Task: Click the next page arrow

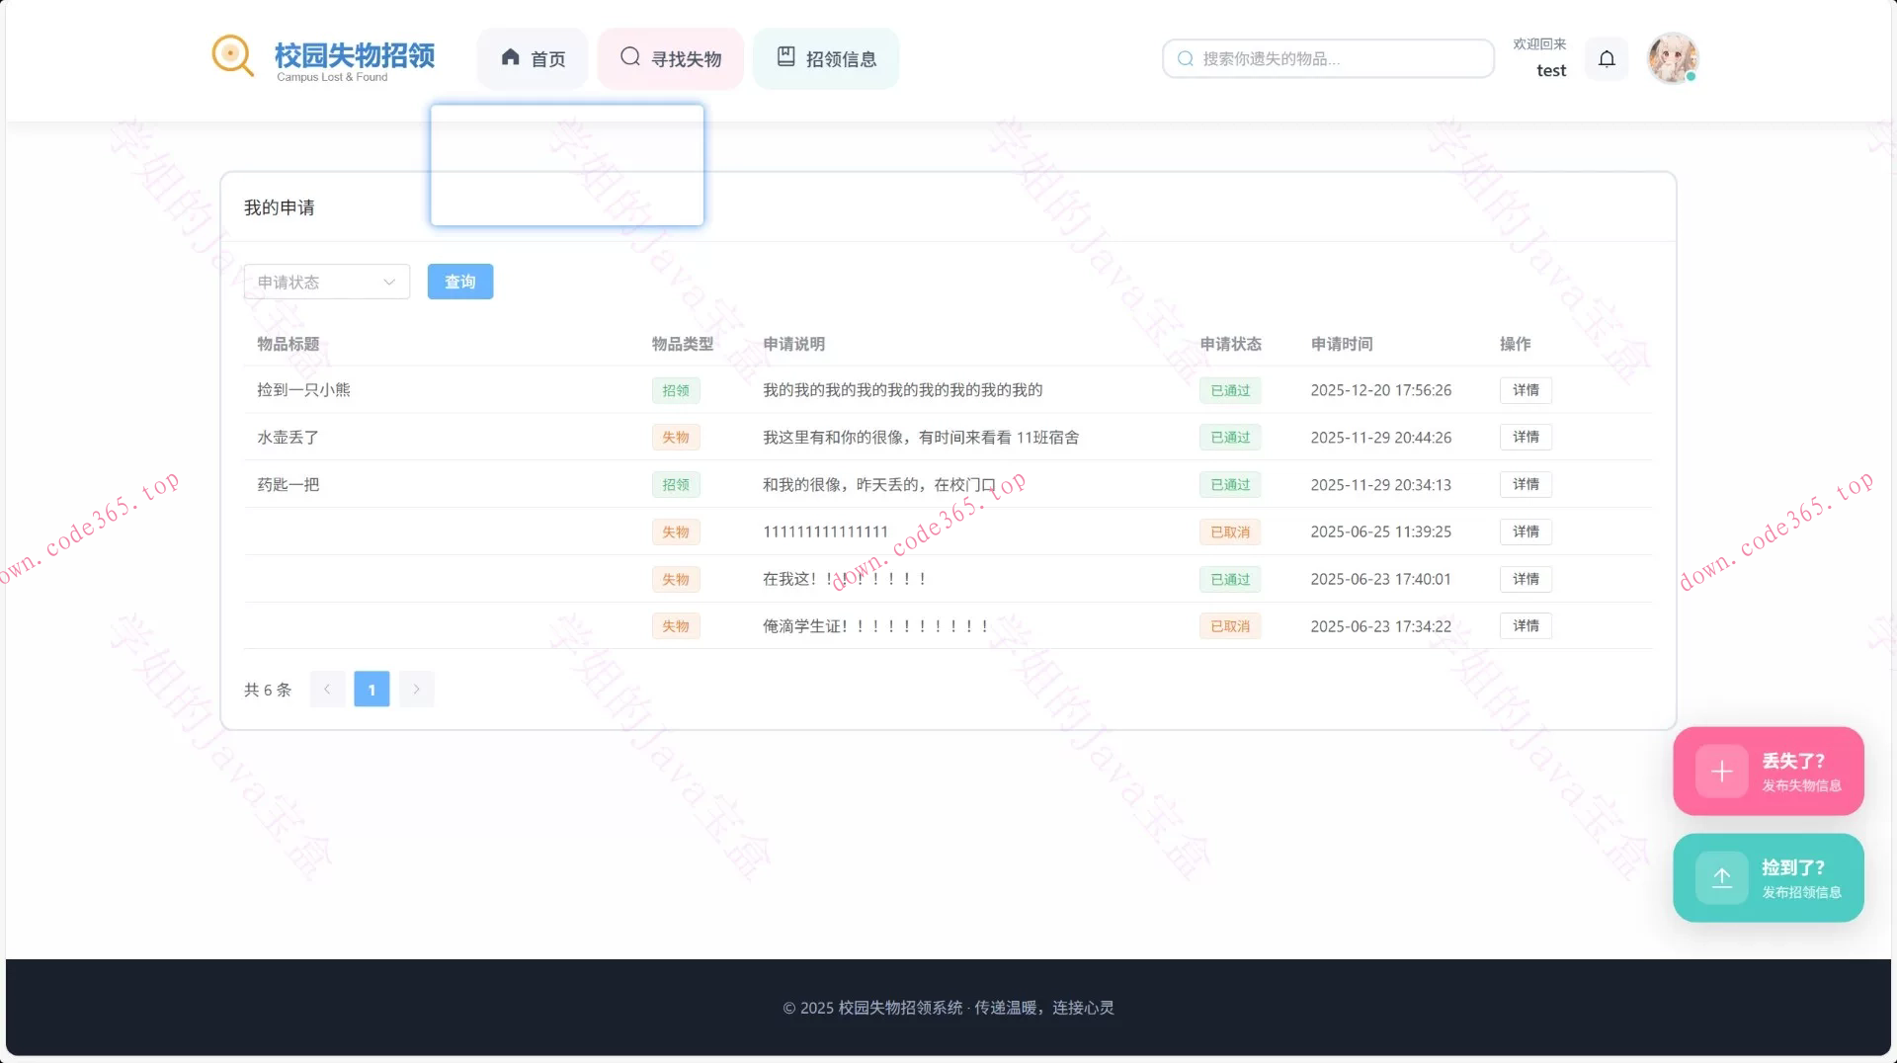Action: pyautogui.click(x=416, y=689)
